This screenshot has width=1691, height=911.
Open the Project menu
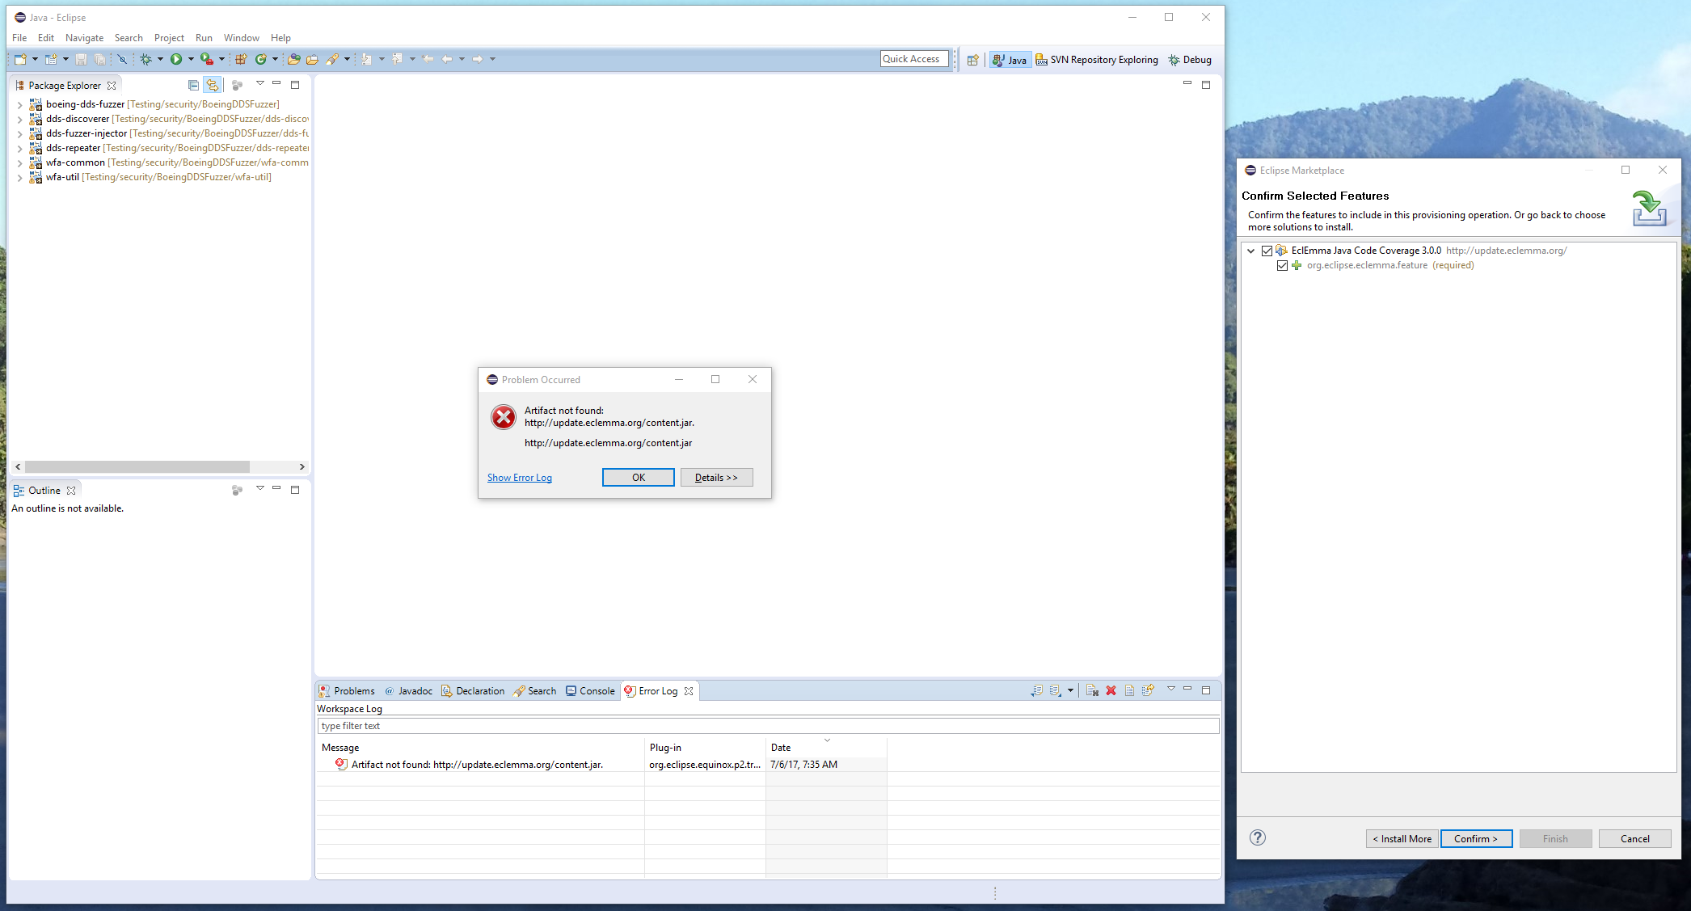[x=169, y=38]
